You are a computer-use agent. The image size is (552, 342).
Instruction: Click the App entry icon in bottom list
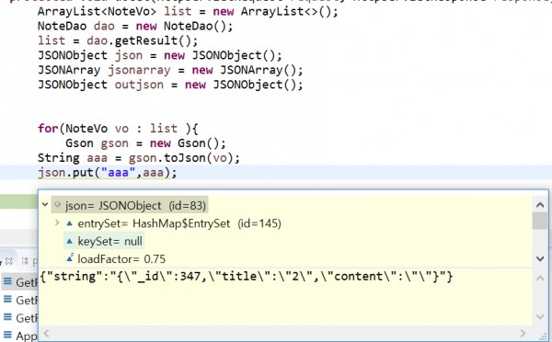[7, 336]
